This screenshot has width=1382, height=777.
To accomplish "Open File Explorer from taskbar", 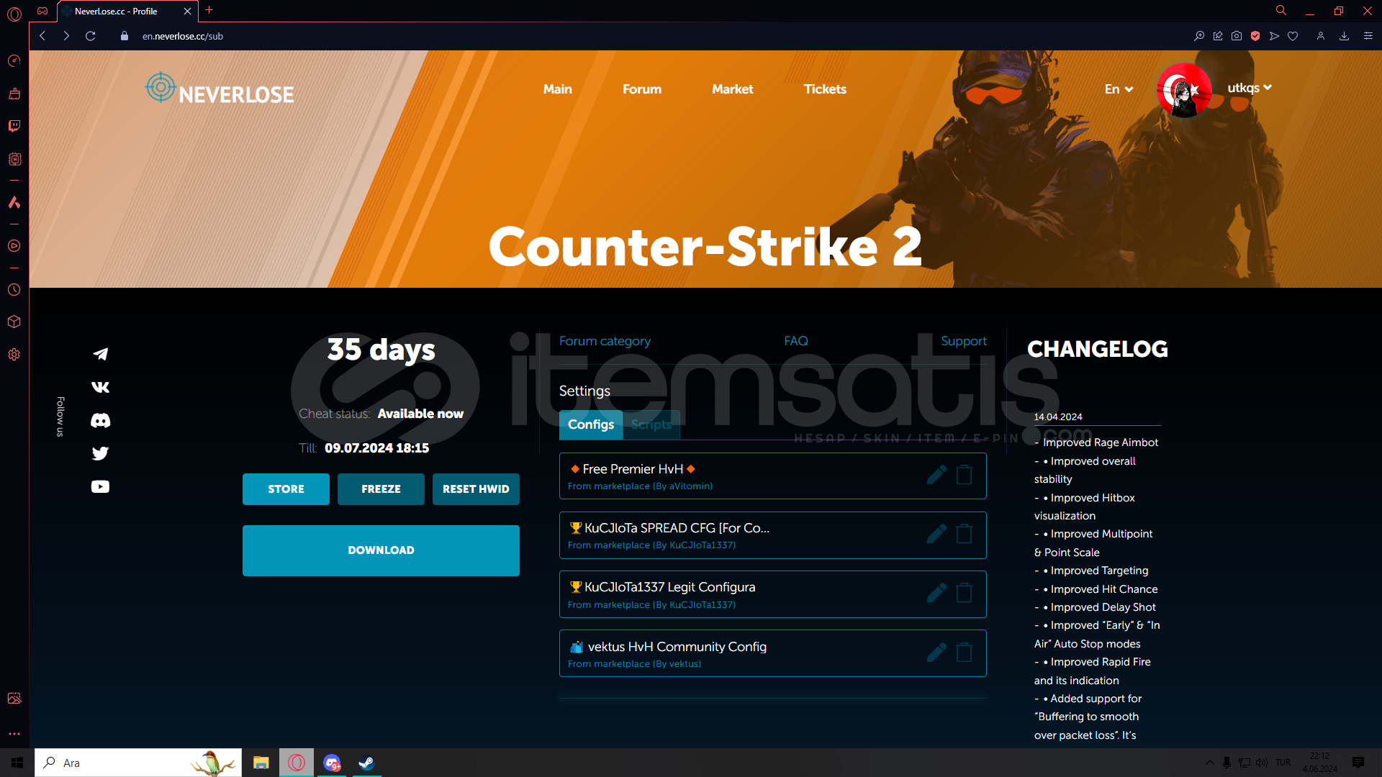I will [261, 763].
